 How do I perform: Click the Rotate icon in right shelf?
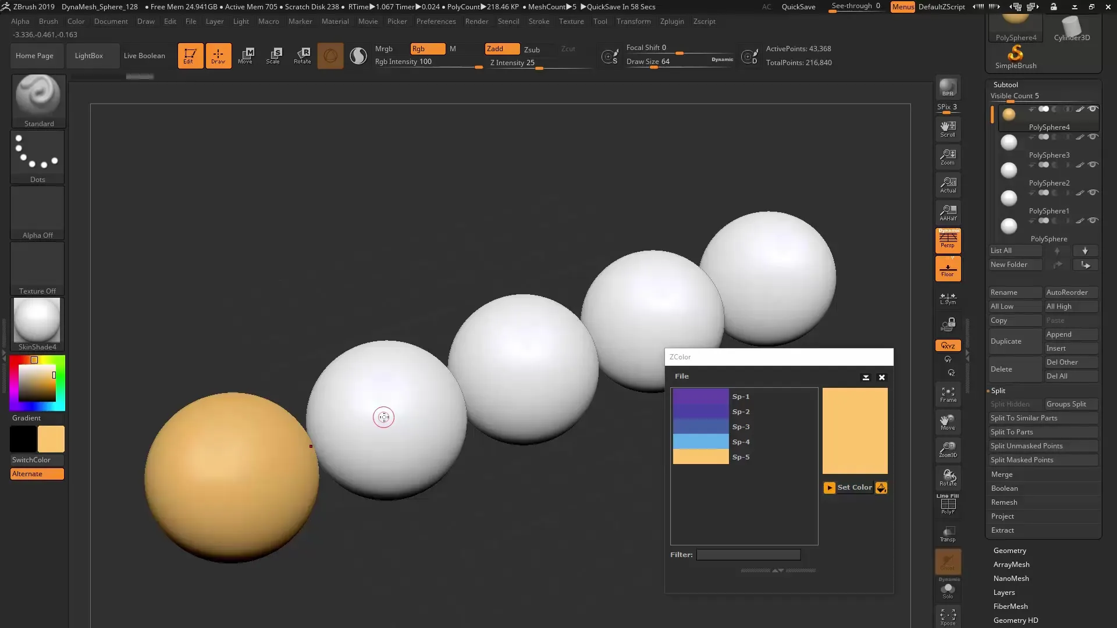(948, 478)
